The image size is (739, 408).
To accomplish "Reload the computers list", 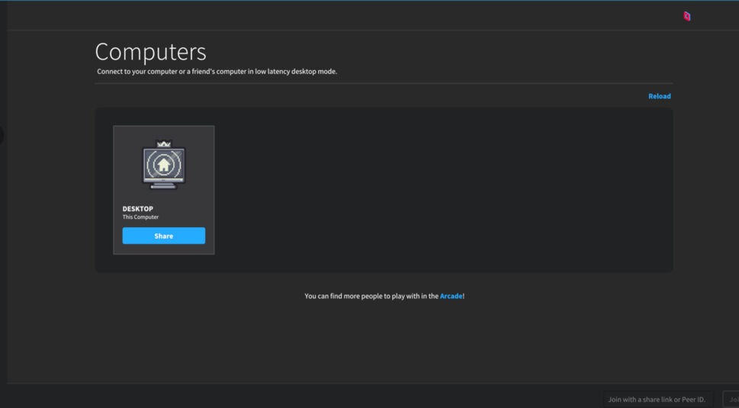I will click(x=659, y=96).
